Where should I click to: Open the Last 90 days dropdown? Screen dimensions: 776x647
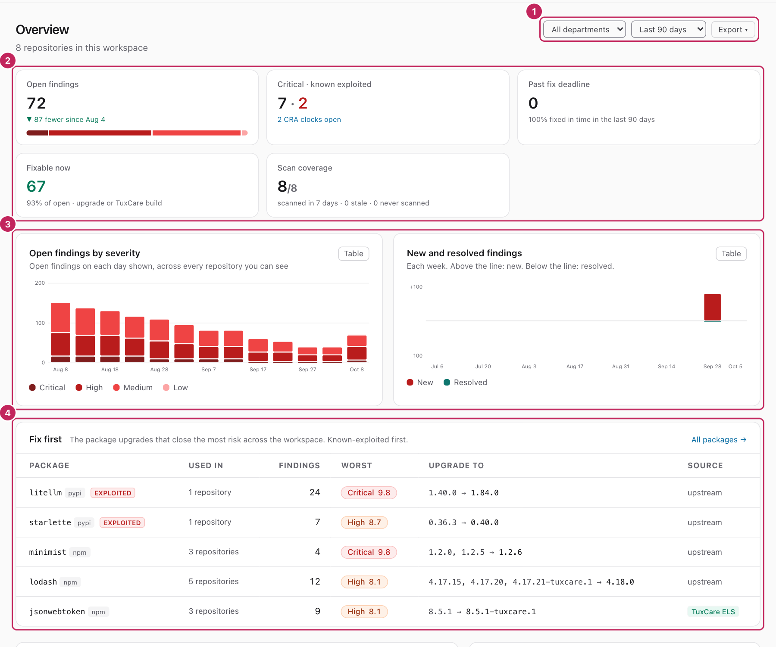[x=668, y=29]
